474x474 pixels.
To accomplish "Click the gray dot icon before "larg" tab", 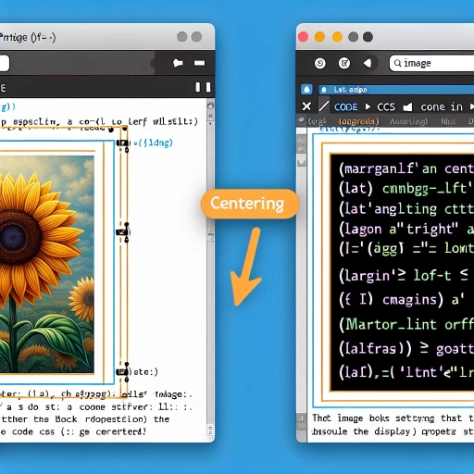I will coord(302,120).
